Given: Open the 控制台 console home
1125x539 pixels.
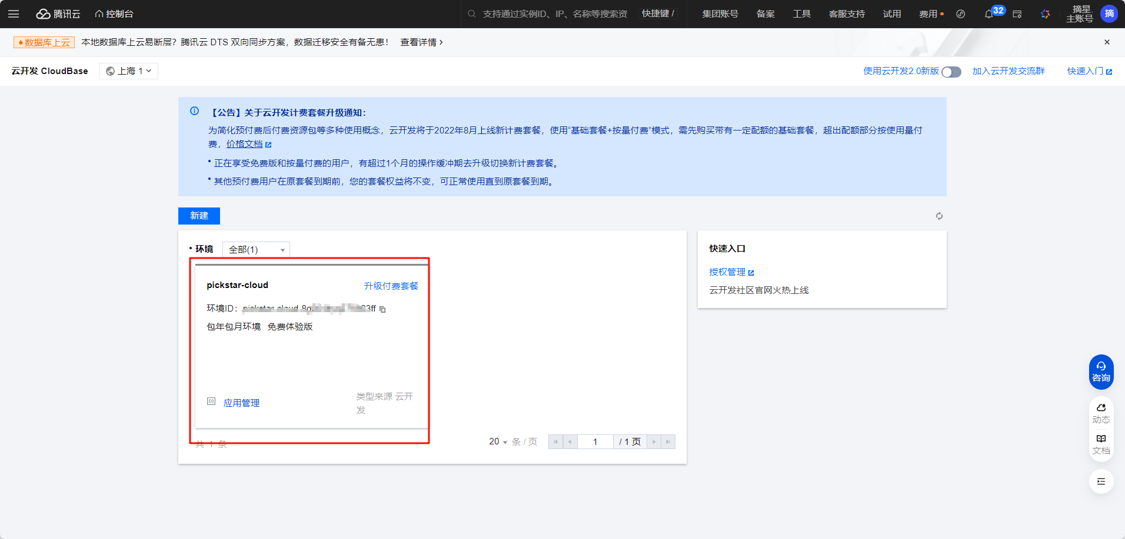Looking at the screenshot, I should (x=114, y=14).
